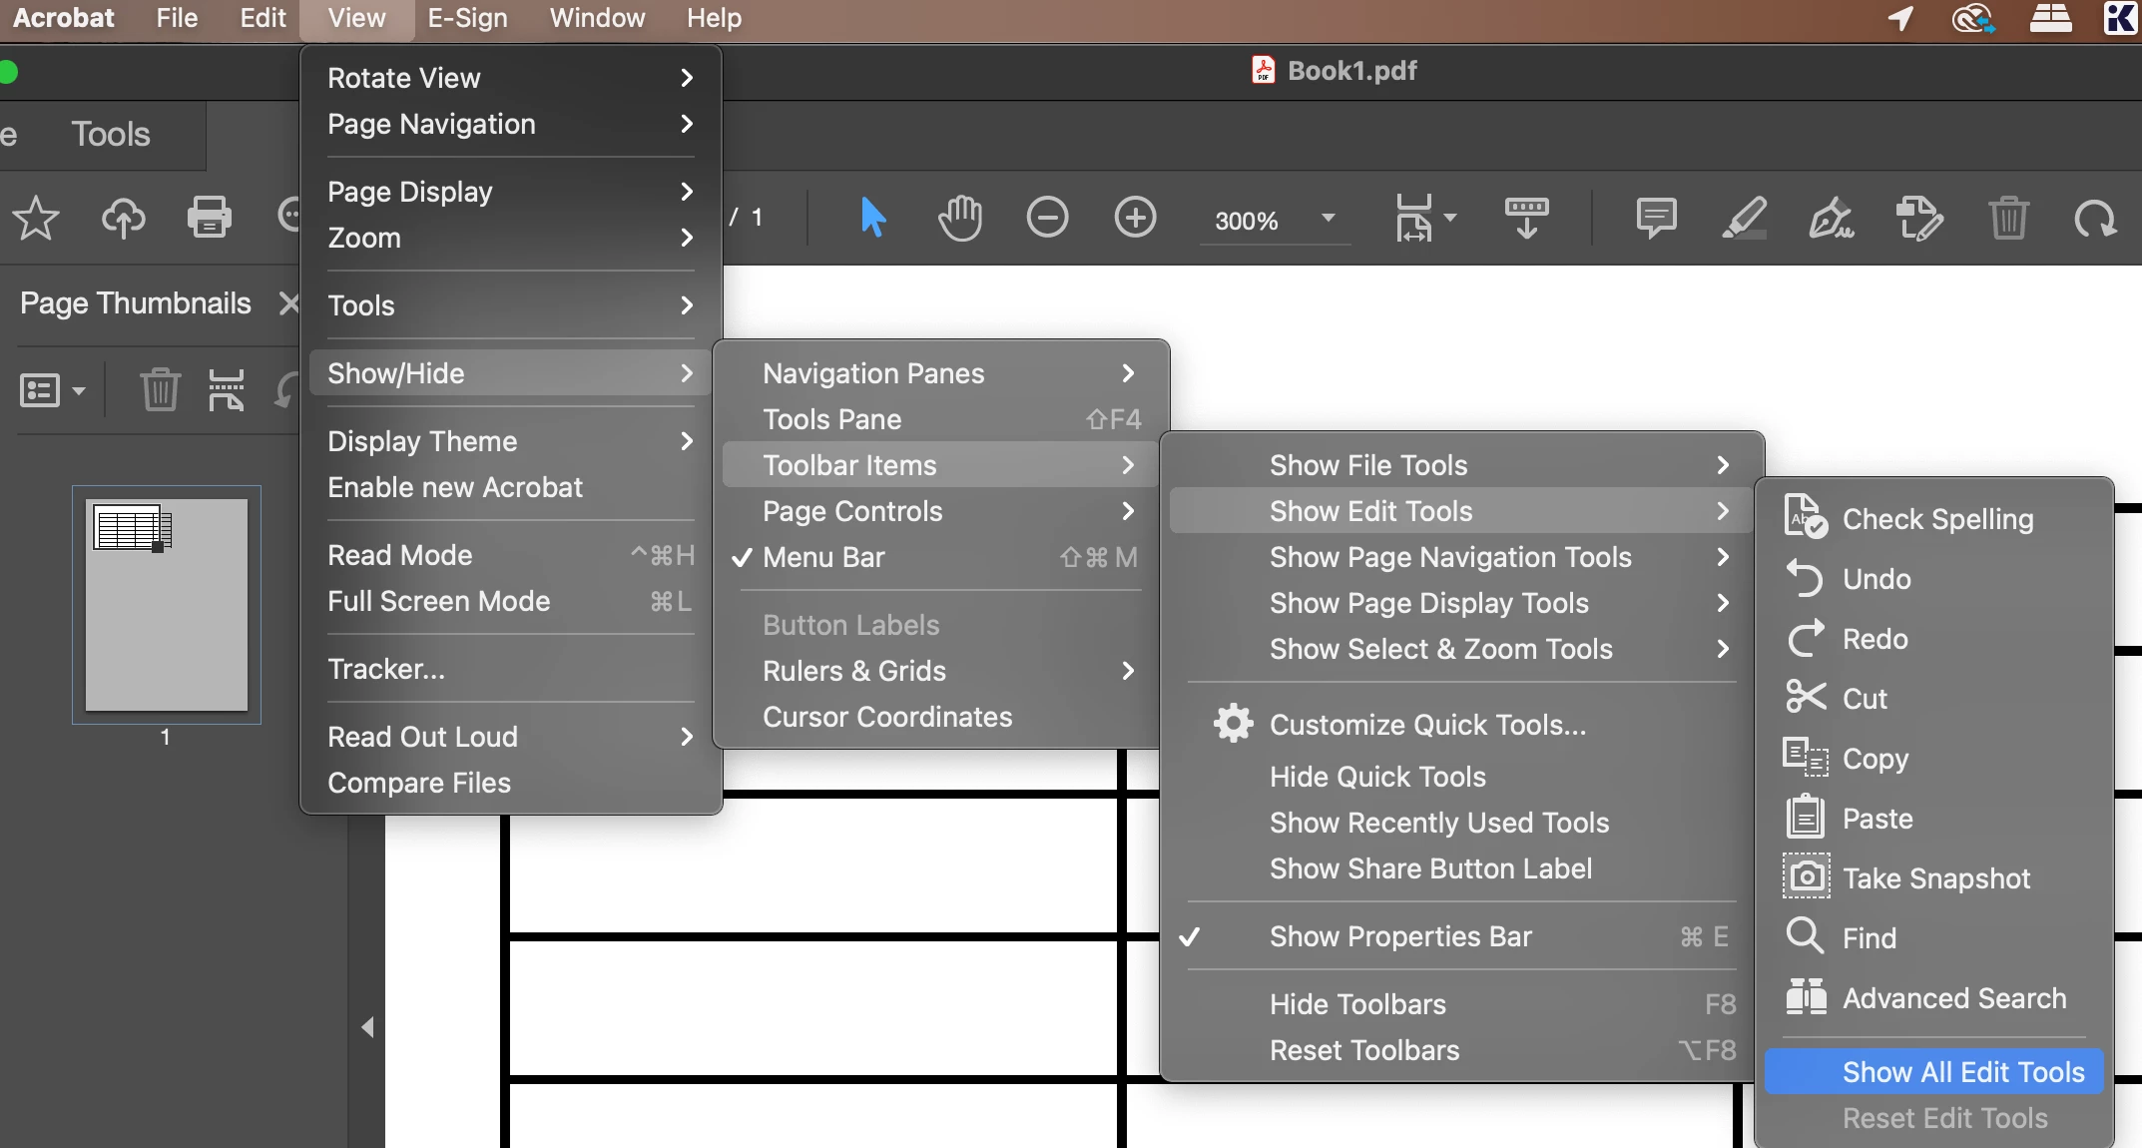
Task: Open the E-Sign menu
Action: (467, 18)
